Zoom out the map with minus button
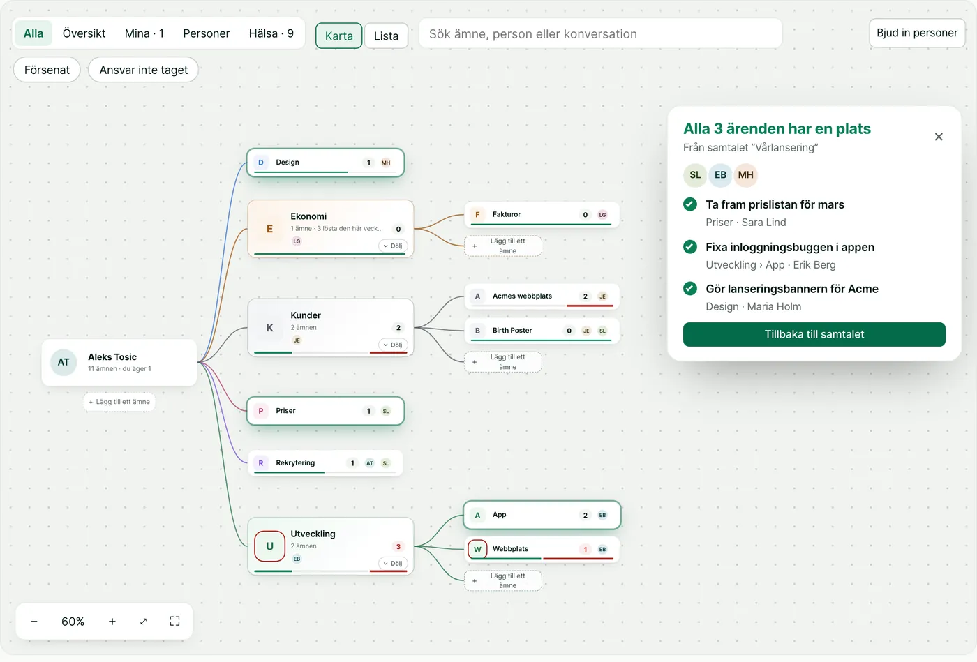The width and height of the screenshot is (977, 662). tap(34, 622)
